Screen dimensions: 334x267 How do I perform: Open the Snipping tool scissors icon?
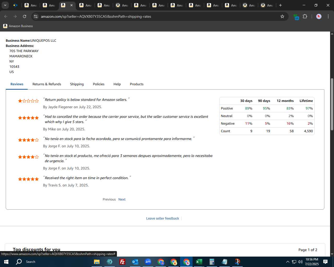(x=237, y=262)
